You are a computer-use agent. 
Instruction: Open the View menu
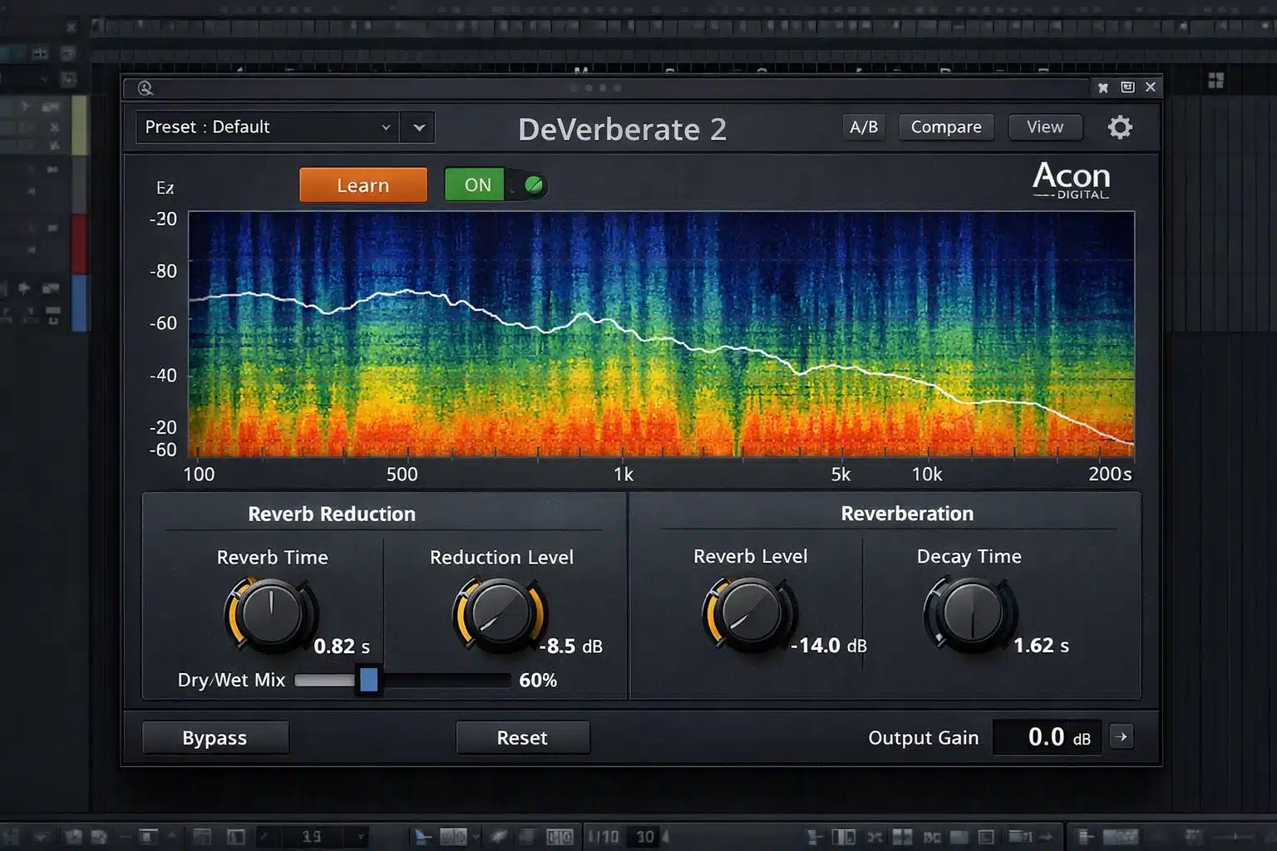1044,126
